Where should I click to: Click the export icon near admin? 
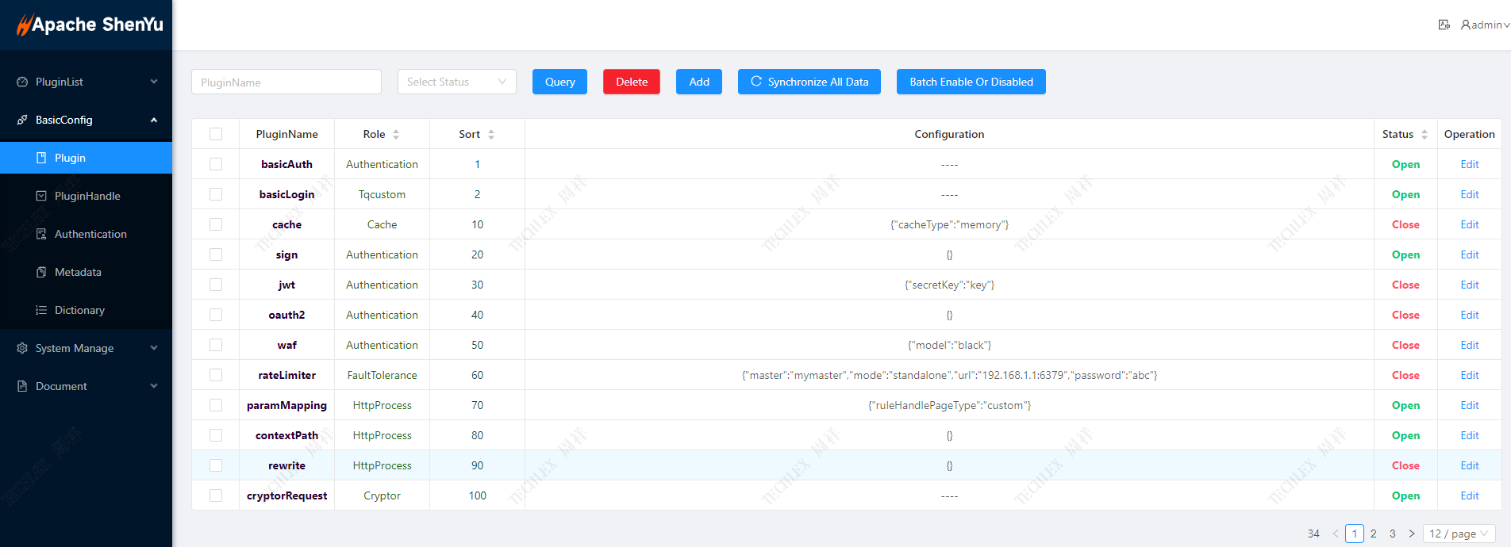1444,25
